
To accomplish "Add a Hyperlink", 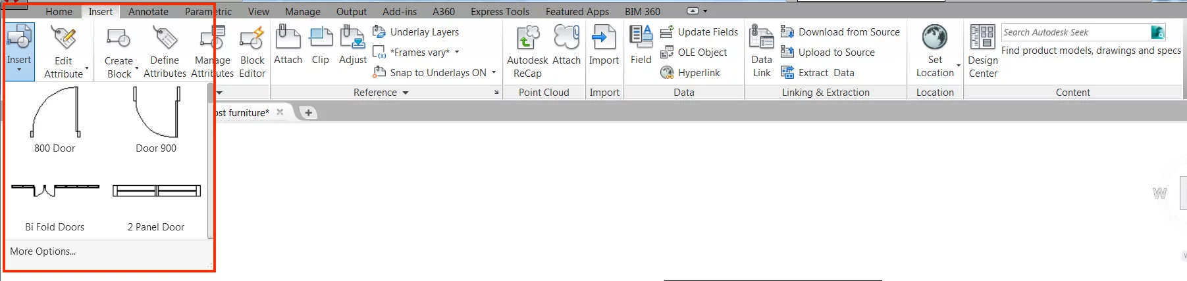I will (690, 72).
